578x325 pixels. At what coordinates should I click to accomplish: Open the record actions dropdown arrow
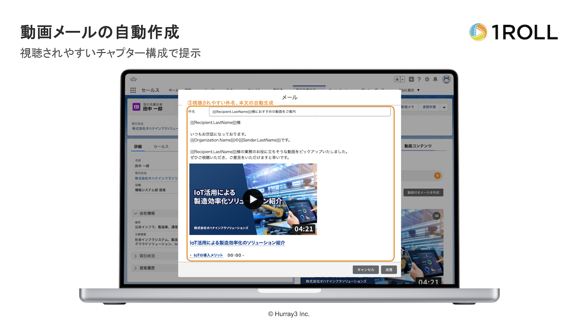pos(444,107)
